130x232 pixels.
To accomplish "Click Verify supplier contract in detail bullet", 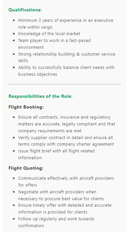I will click(66, 141).
